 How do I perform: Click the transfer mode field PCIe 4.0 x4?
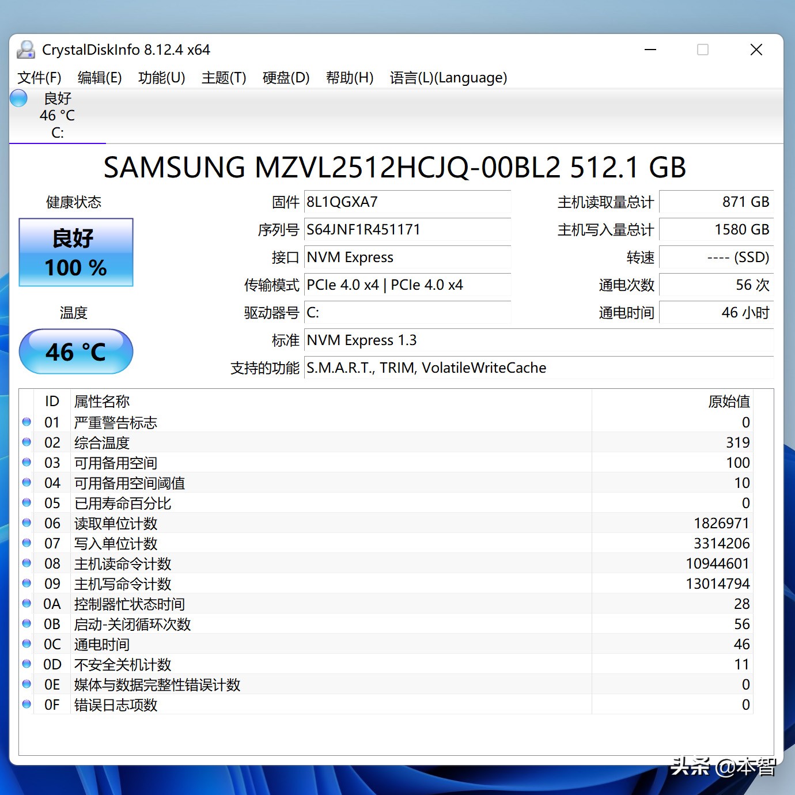407,285
